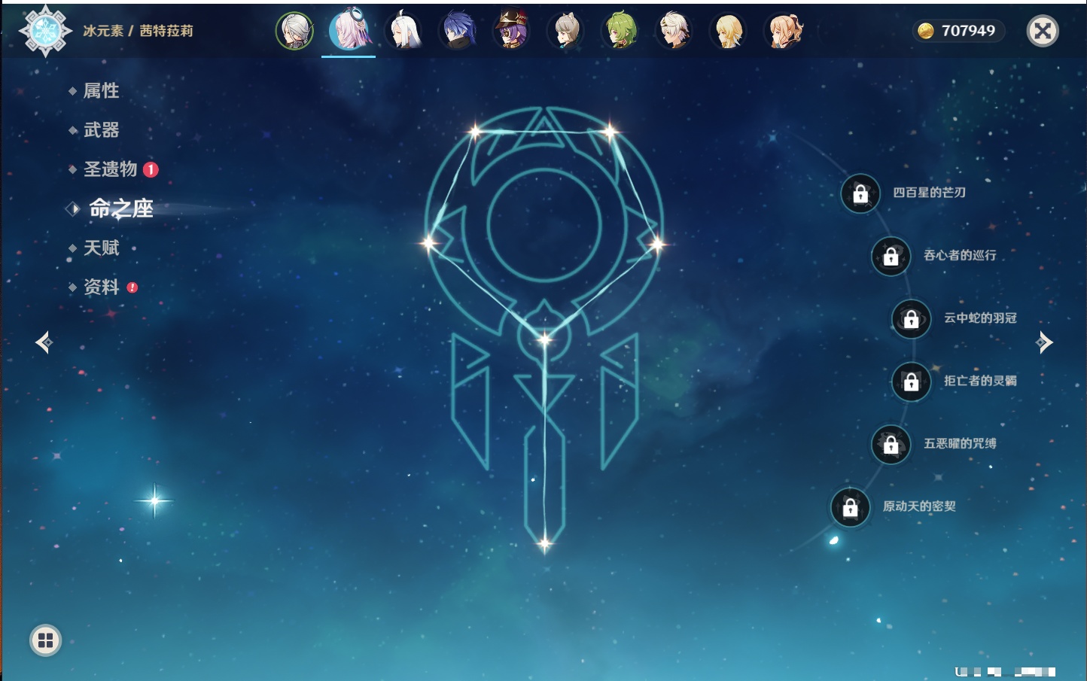Viewport: 1087px width, 681px height.
Task: Select the pink-haired 茜特菈莉 avatar
Action: 349,30
